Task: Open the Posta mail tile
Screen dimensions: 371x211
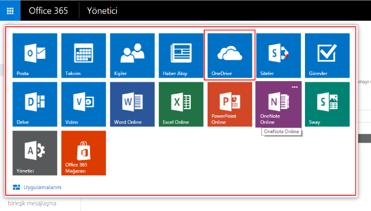Action: pos(35,55)
